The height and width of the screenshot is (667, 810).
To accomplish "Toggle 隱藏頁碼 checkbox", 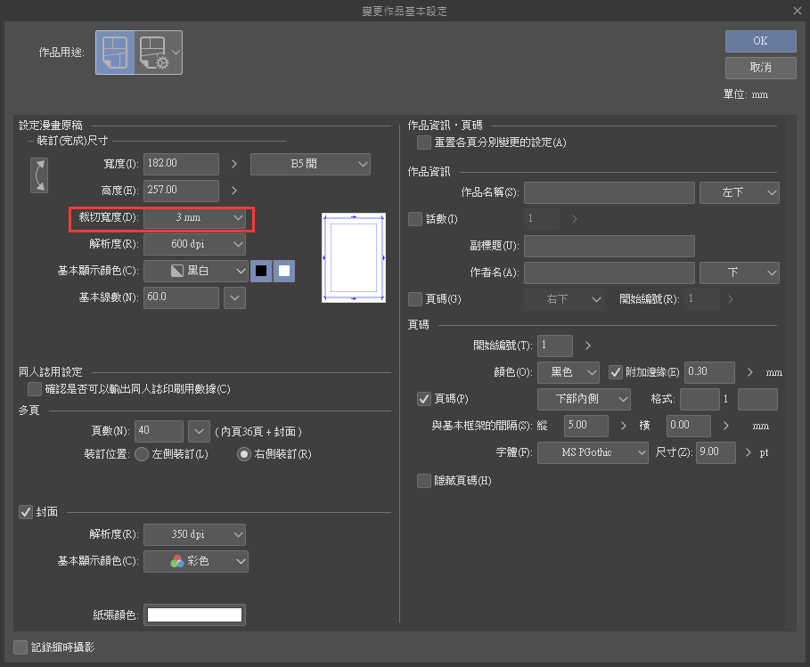I will [x=424, y=481].
